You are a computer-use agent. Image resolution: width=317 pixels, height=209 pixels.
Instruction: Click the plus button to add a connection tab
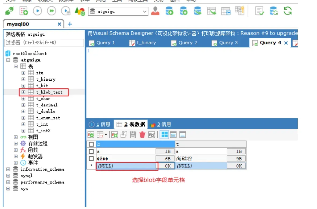(70, 24)
